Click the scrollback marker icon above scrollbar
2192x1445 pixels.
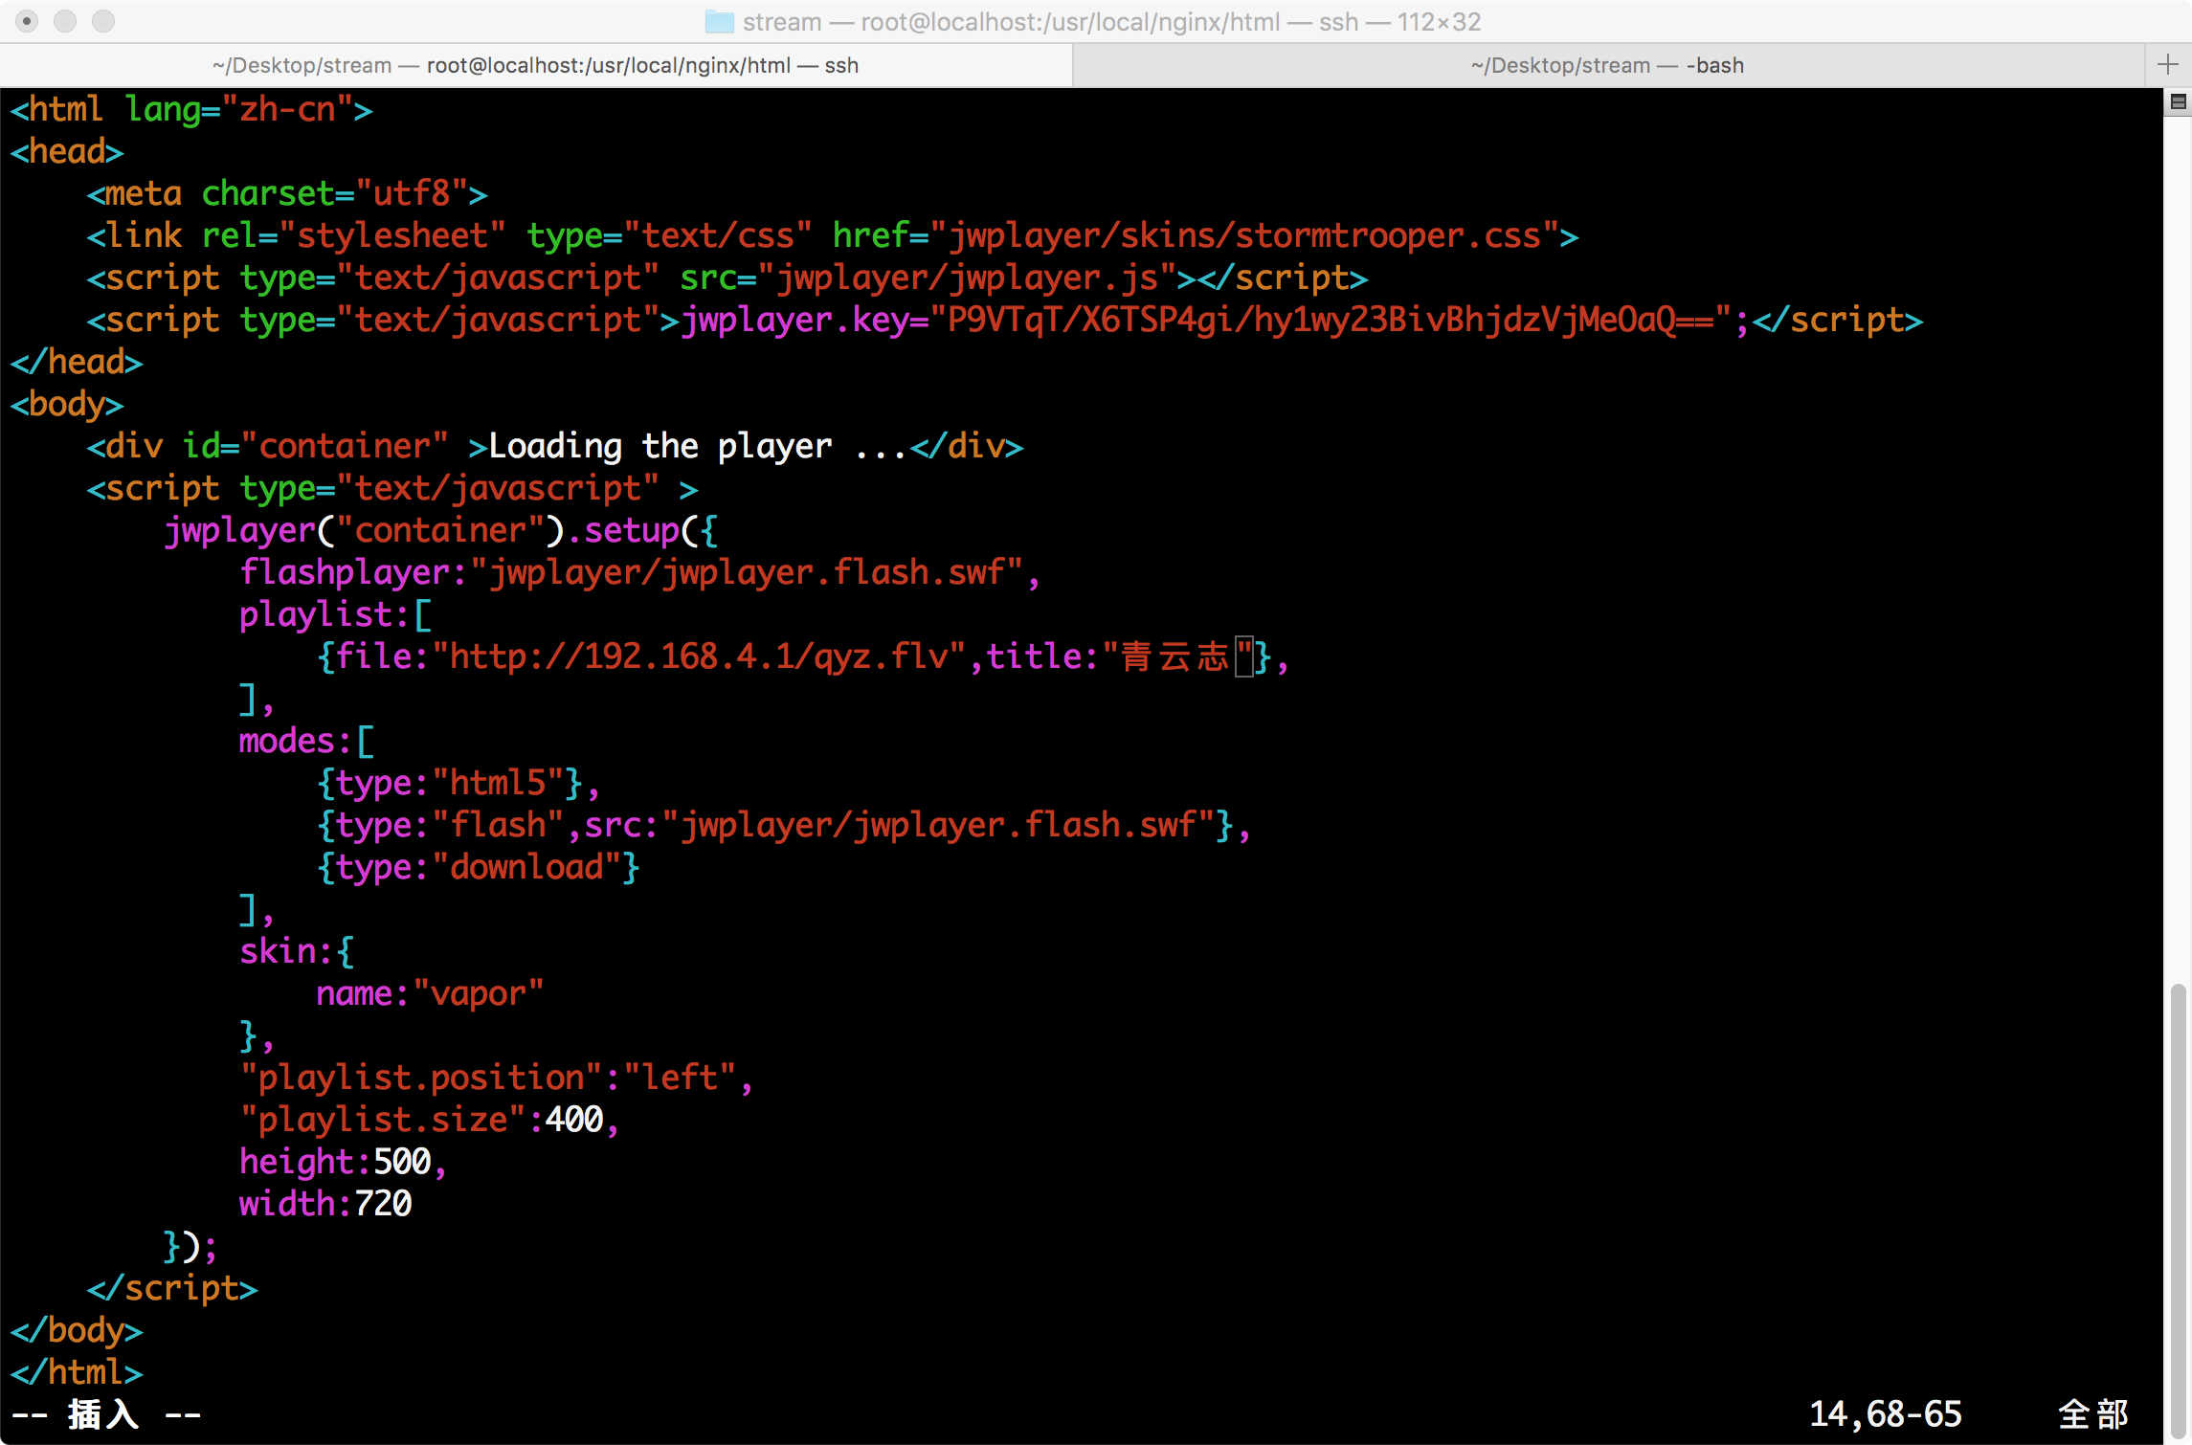pyautogui.click(x=2178, y=102)
